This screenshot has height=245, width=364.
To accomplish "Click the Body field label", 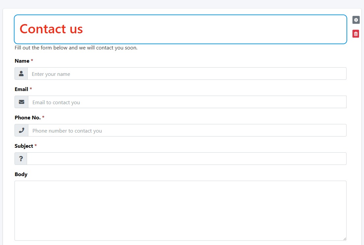I will (x=21, y=174).
